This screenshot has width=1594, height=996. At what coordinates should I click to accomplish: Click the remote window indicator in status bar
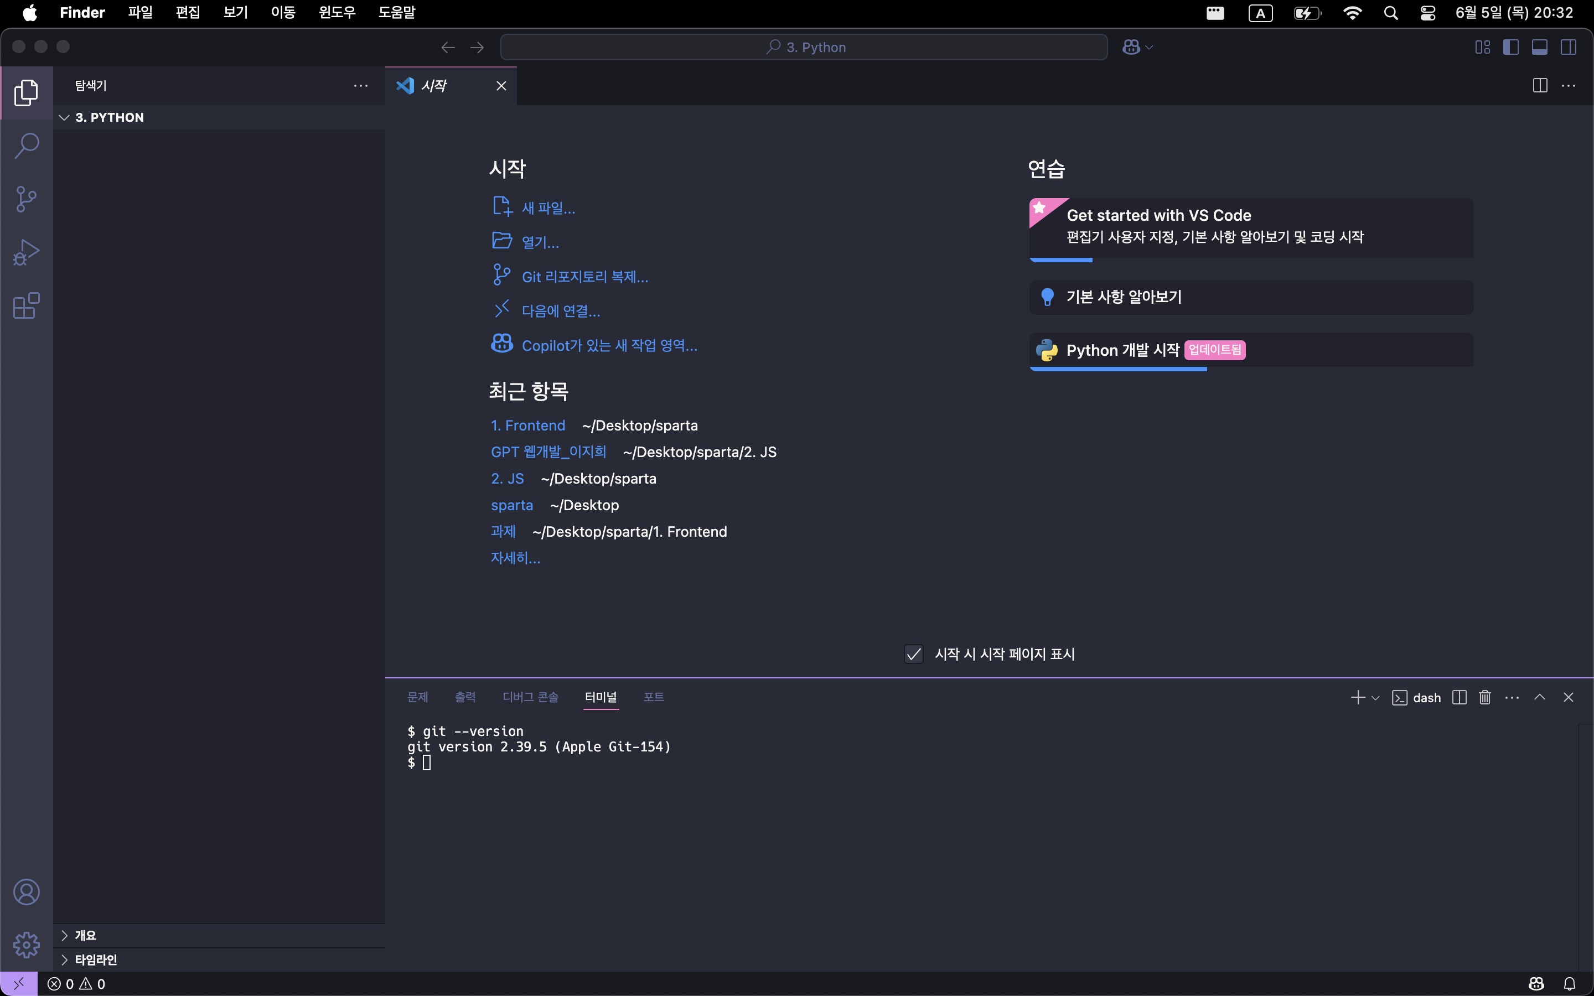[18, 983]
